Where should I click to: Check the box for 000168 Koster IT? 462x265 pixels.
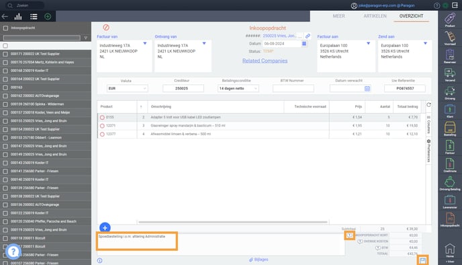coord(5,71)
